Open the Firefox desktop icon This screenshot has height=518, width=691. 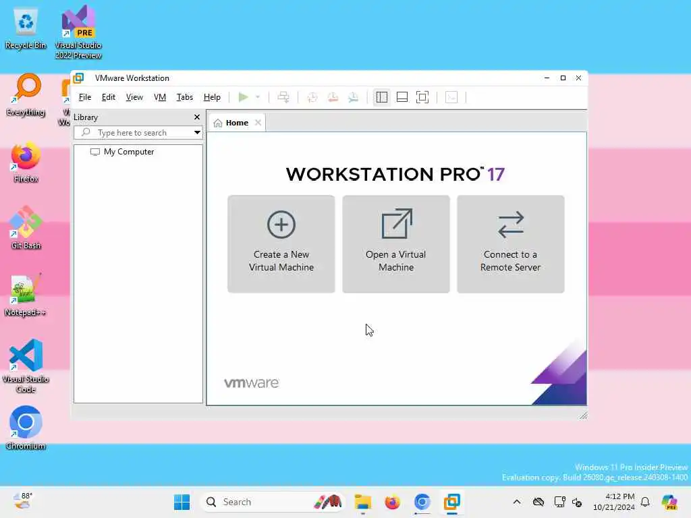[26, 162]
